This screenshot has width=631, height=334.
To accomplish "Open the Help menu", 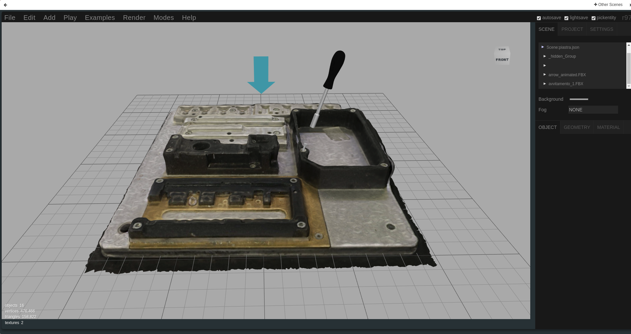I will coord(189,18).
